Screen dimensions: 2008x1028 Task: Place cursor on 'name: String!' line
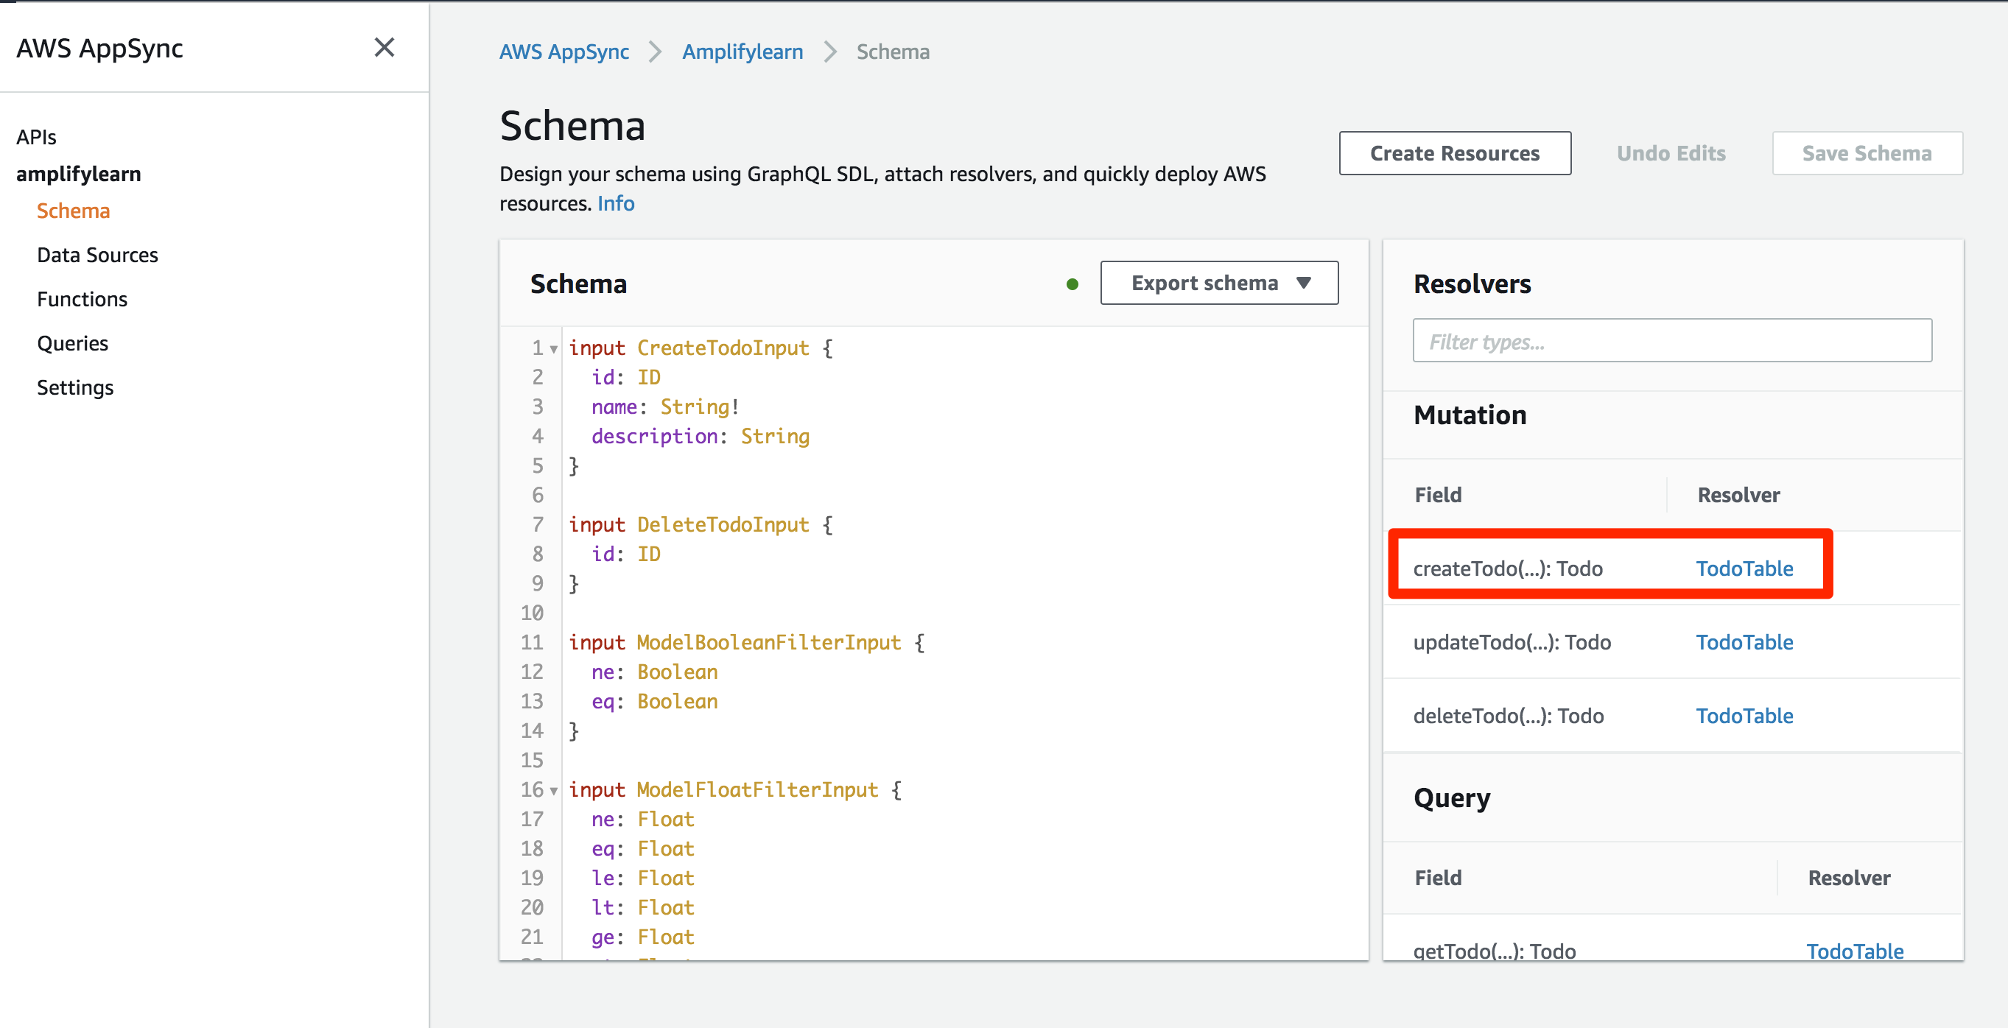coord(665,406)
